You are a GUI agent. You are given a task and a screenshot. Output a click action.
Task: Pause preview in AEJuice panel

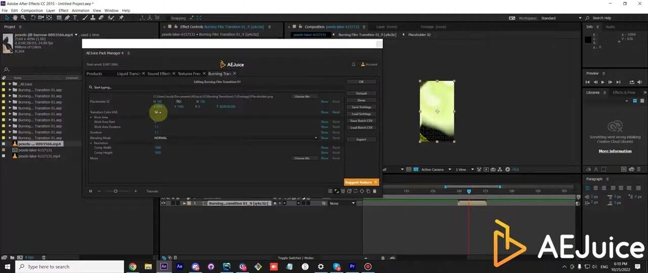coord(90,191)
